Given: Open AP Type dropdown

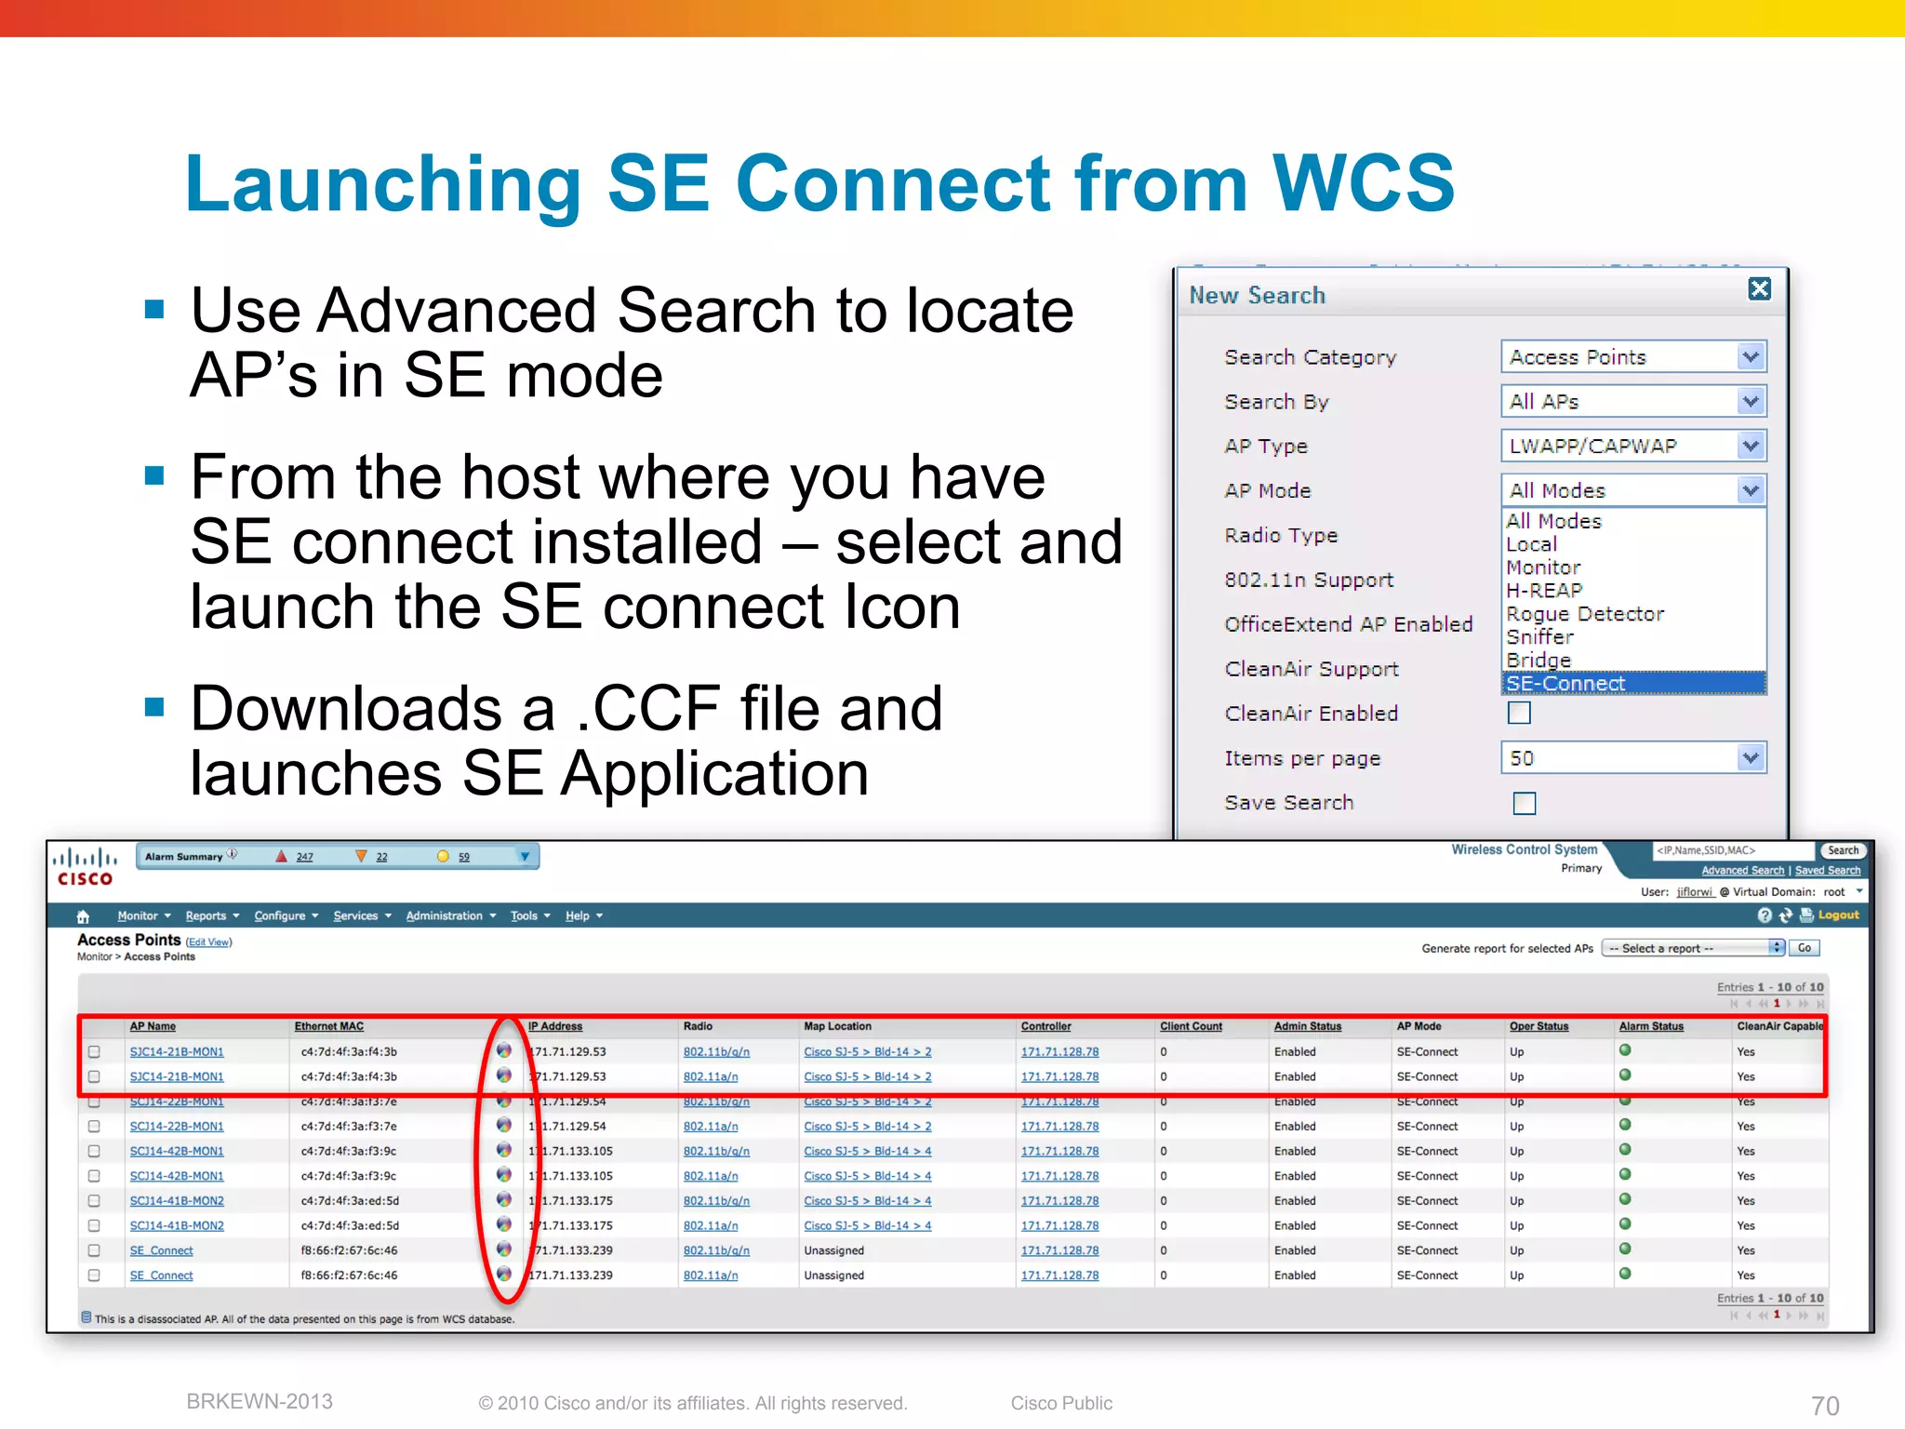Looking at the screenshot, I should [1633, 447].
